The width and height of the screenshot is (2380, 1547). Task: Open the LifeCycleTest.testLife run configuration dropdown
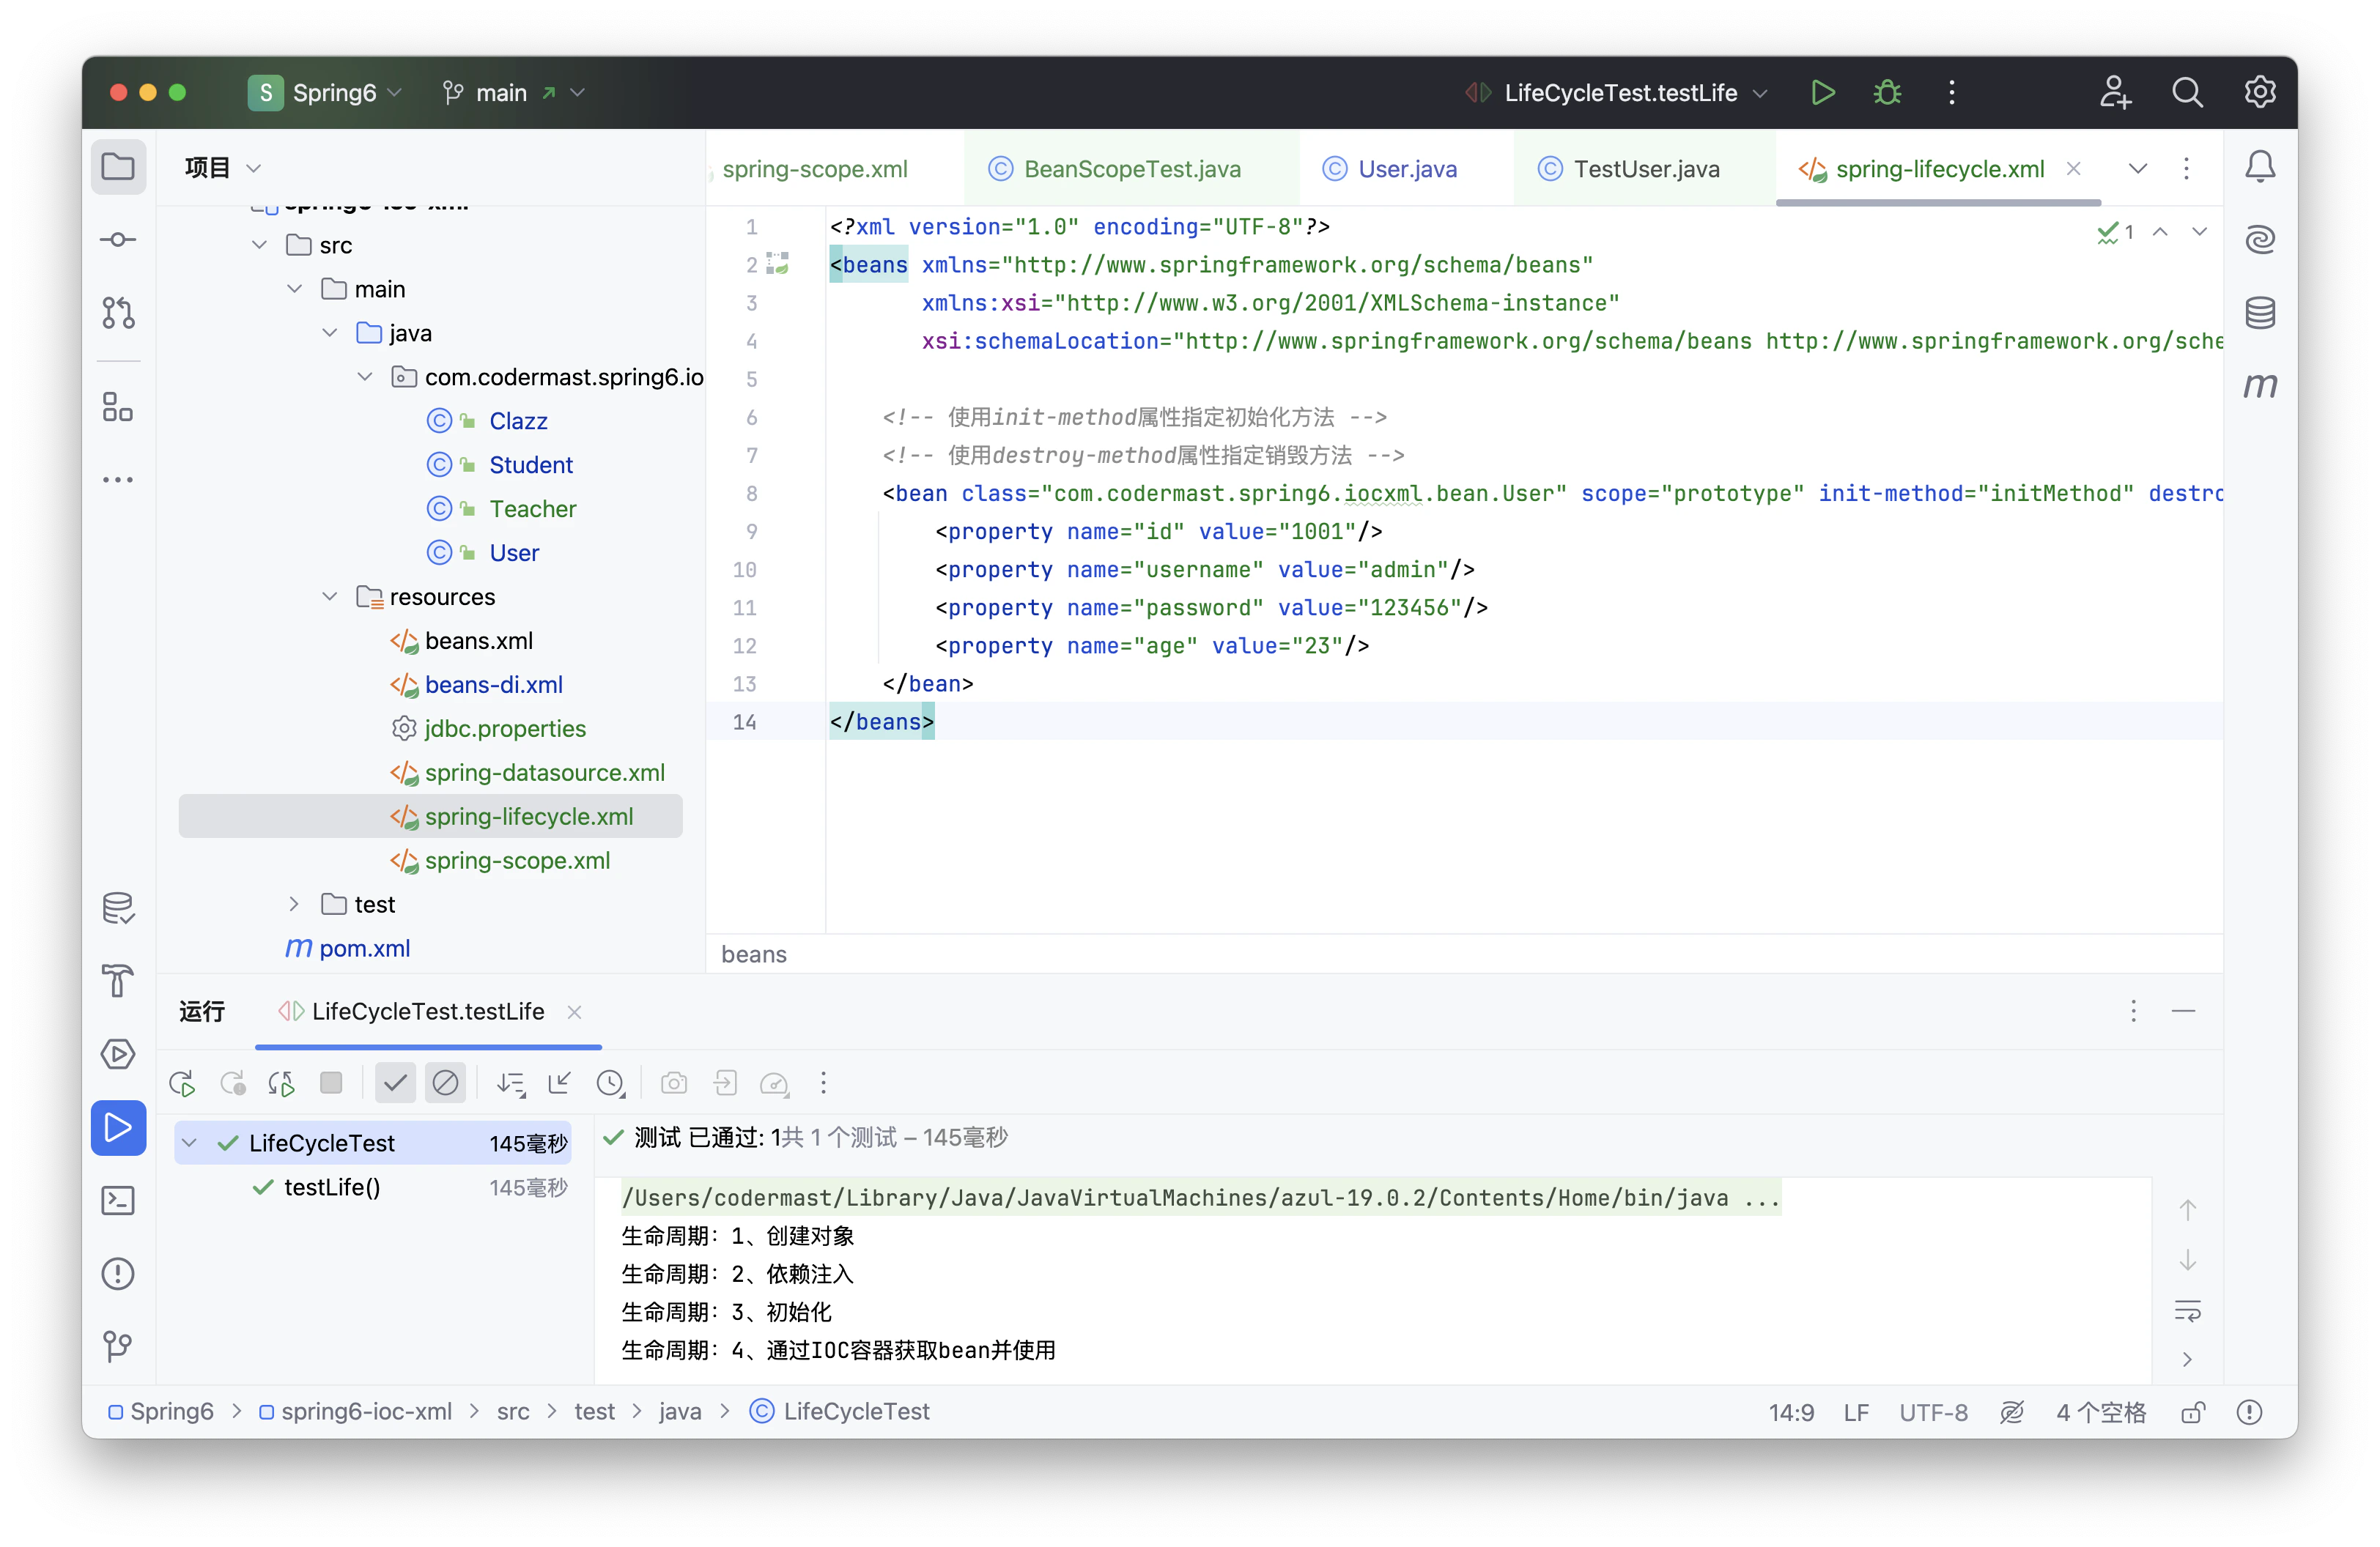click(1761, 93)
